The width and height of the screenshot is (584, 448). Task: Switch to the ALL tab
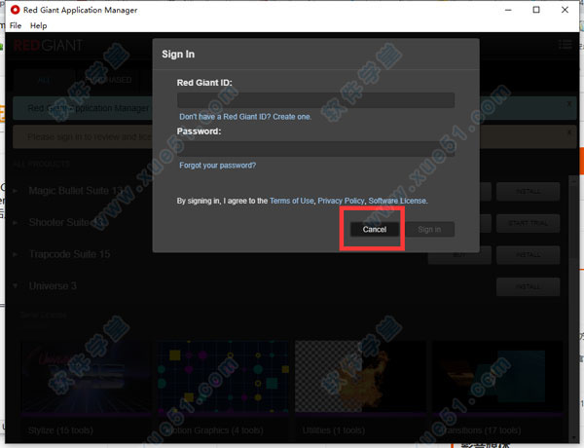pos(44,80)
